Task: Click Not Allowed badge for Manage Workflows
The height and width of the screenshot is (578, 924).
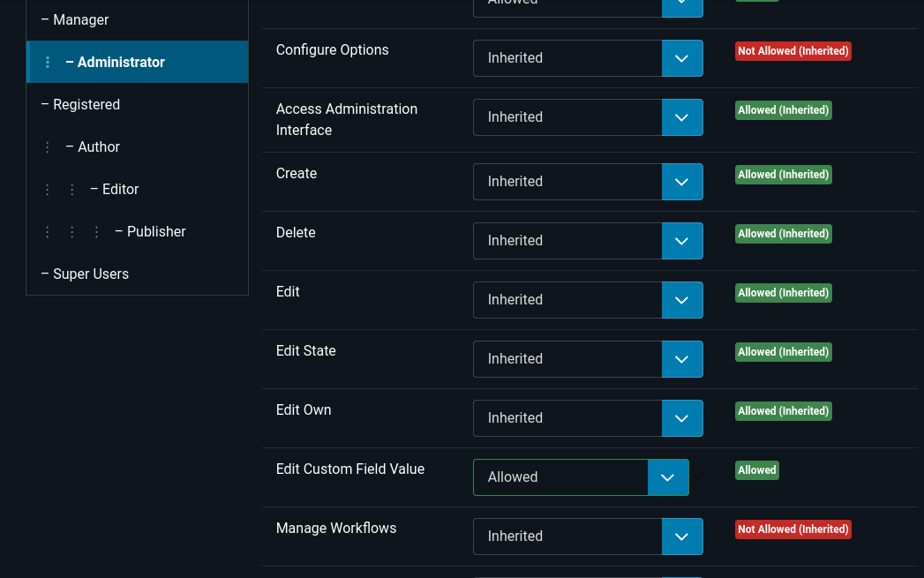Action: [x=793, y=529]
